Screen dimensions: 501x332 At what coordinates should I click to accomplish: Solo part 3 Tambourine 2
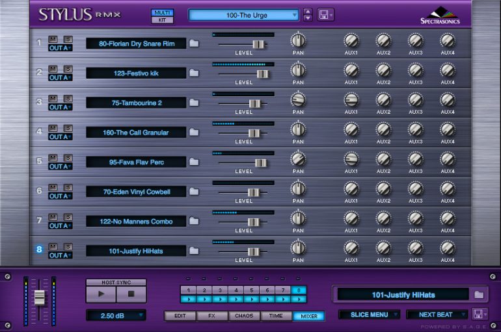[68, 99]
